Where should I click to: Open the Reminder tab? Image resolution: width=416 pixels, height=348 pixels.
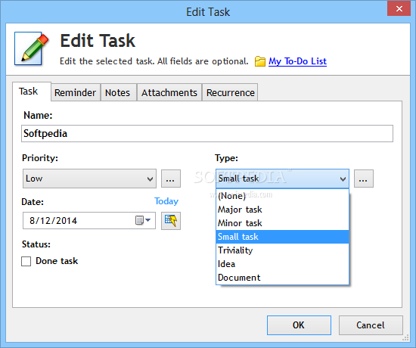(x=76, y=92)
